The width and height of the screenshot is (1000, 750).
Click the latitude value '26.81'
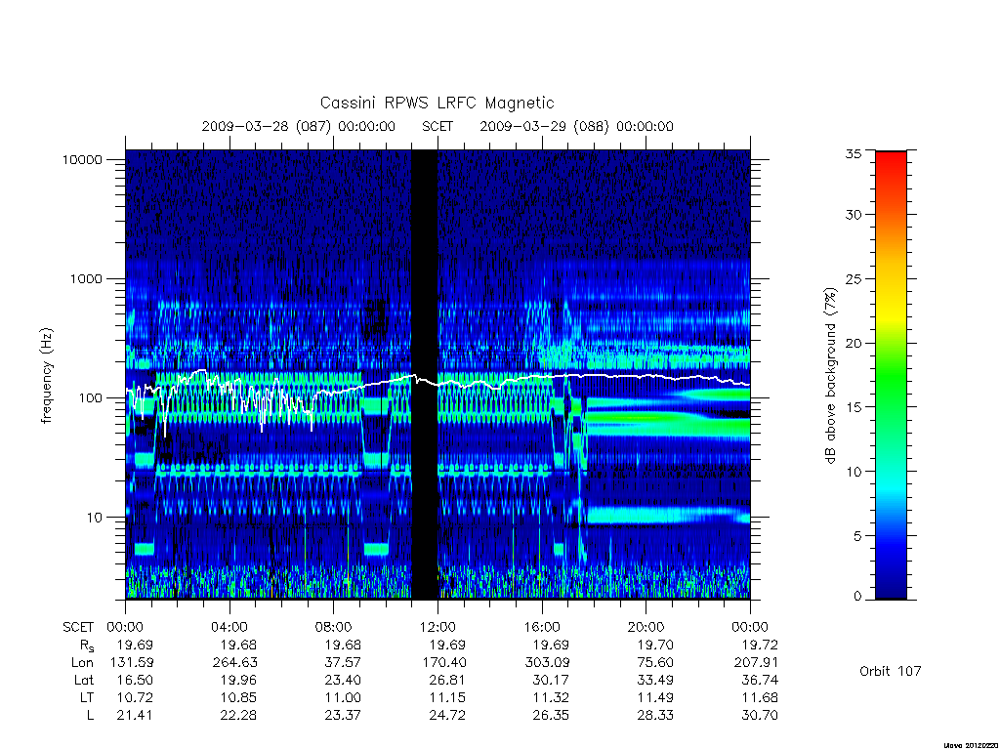(447, 680)
